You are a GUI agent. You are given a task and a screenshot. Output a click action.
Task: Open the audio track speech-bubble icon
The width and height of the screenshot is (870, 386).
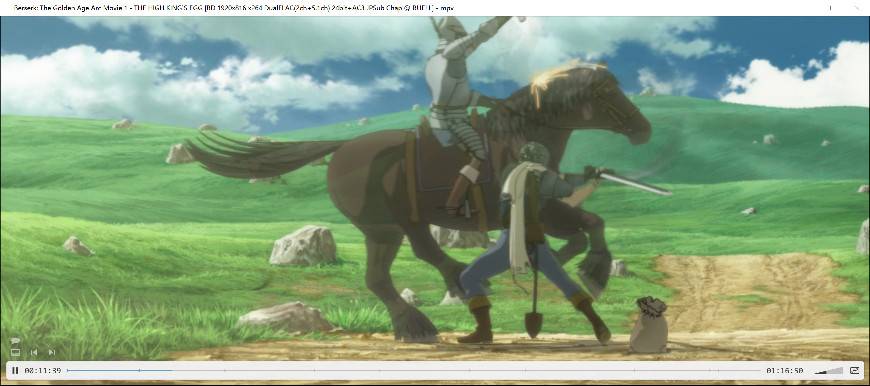[x=15, y=340]
